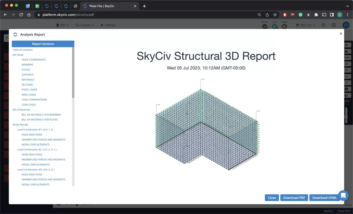Open NODAL DISPLACEMENTS under Load Combination #2
Image resolution: width=353 pixels, height=214 pixels.
click(36, 164)
